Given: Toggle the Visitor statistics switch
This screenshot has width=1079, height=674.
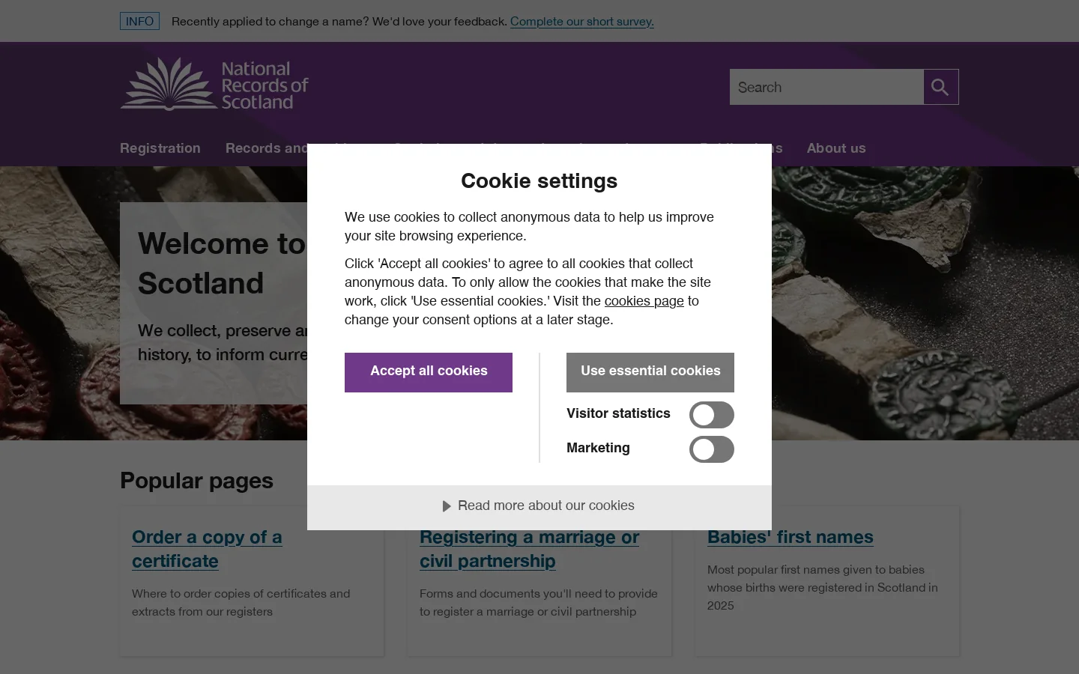Looking at the screenshot, I should (711, 415).
